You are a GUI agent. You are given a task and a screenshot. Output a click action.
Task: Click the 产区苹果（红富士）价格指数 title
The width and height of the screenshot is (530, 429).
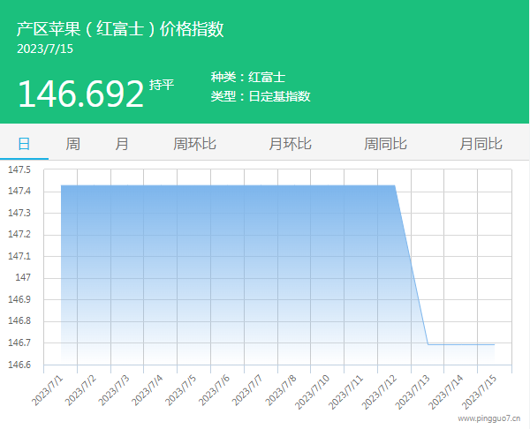pyautogui.click(x=120, y=28)
